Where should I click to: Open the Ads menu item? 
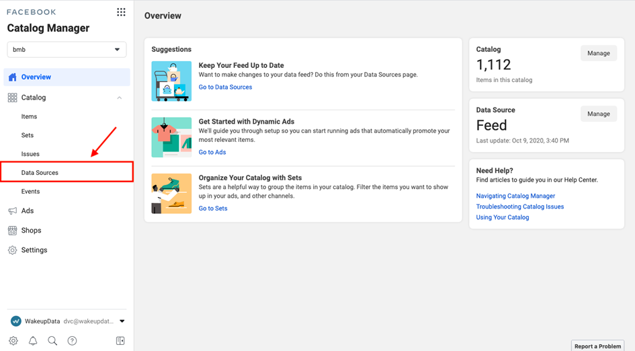tap(28, 210)
